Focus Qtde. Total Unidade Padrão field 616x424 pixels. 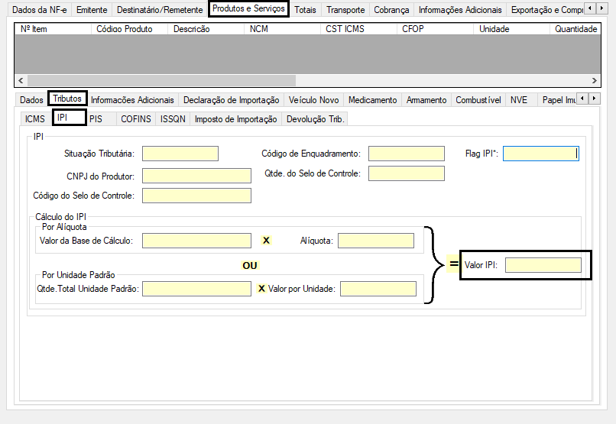(x=196, y=289)
